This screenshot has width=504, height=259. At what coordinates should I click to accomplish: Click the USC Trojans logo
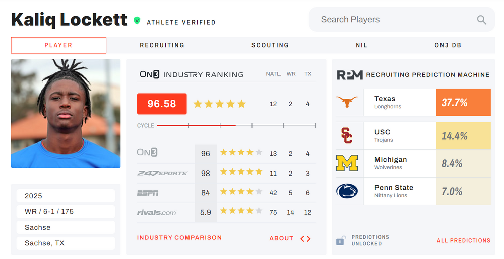coord(347,136)
